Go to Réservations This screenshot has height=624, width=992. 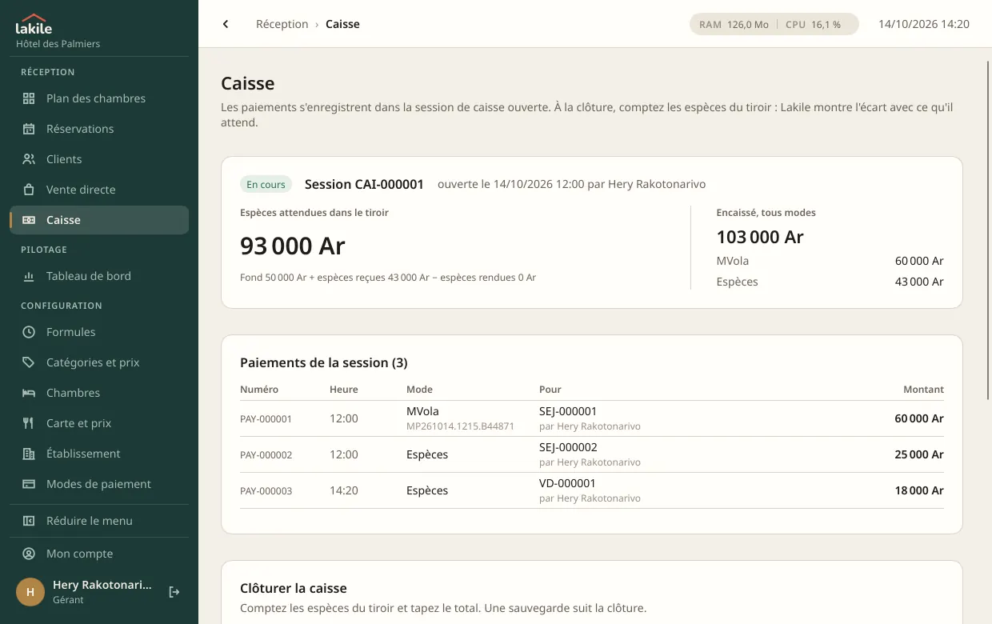[x=99, y=129]
